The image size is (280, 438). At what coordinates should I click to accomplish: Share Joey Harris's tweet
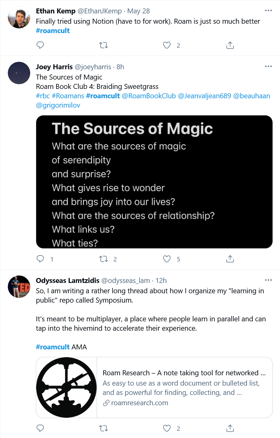coord(230,259)
